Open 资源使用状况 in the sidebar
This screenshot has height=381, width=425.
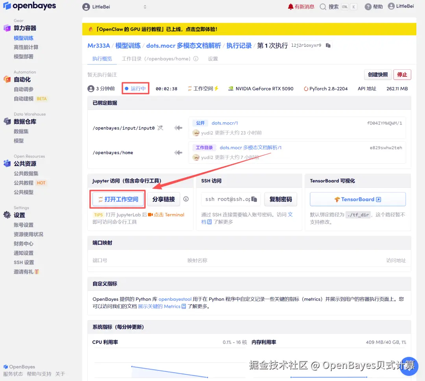[28, 234]
